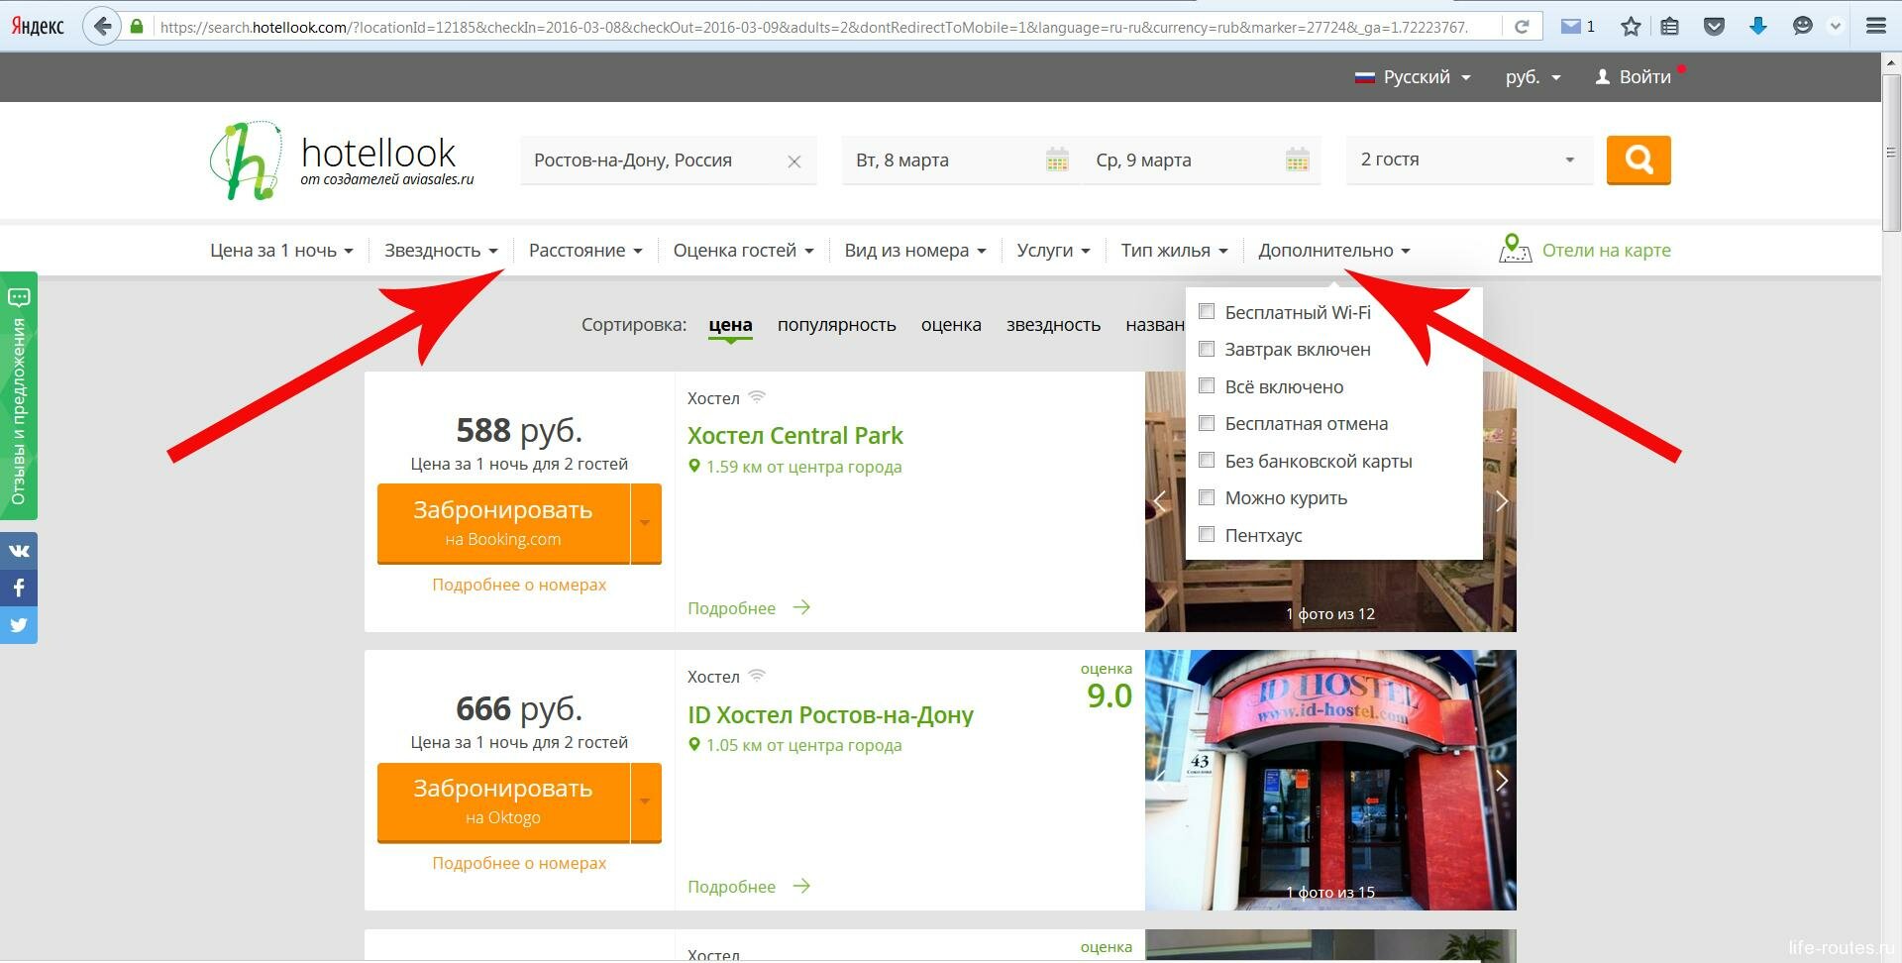Viewport: 1902px width, 963px height.
Task: Share on Facebook from the sidebar
Action: coord(19,588)
